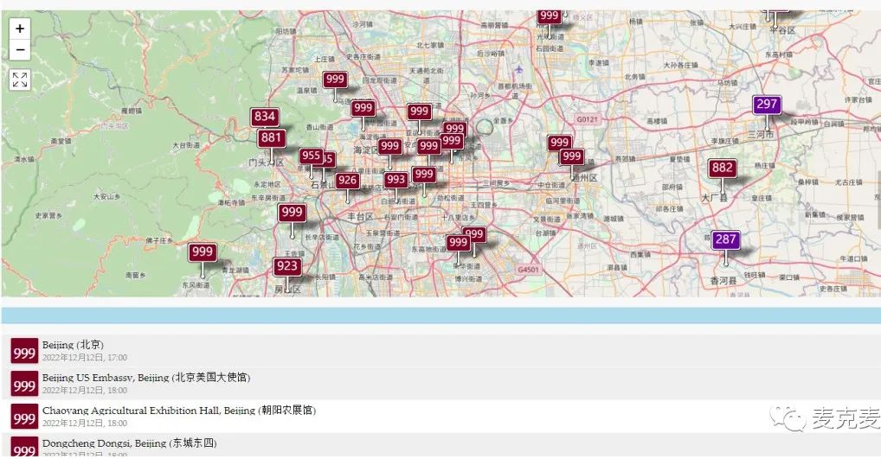Viewport: 881px width, 459px height.
Task: Click the 999 badge beside Beijing US Embassy
Action: pyautogui.click(x=24, y=386)
